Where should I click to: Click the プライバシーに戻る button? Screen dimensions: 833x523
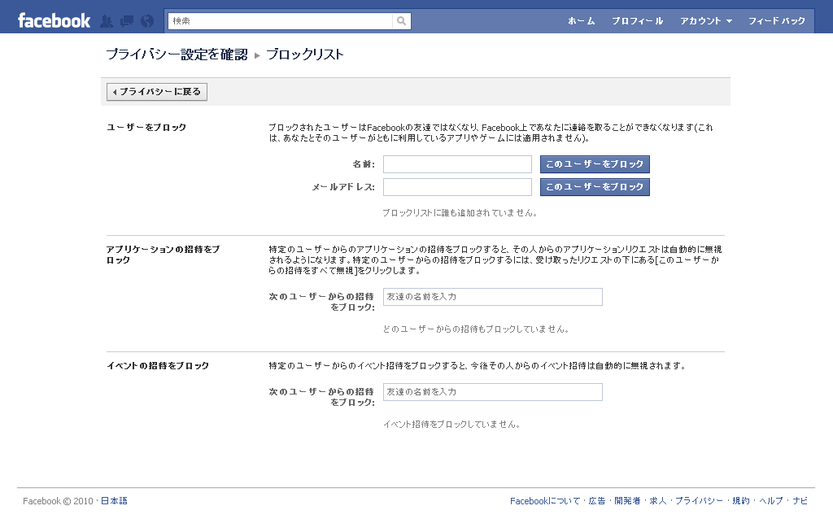(x=157, y=92)
